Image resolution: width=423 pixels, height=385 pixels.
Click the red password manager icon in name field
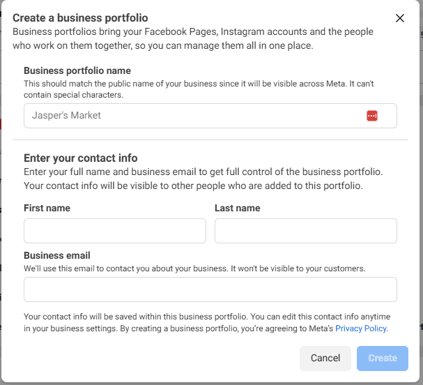pos(372,116)
